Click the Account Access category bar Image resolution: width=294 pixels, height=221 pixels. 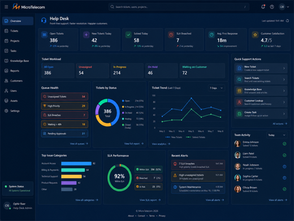pos(76,163)
